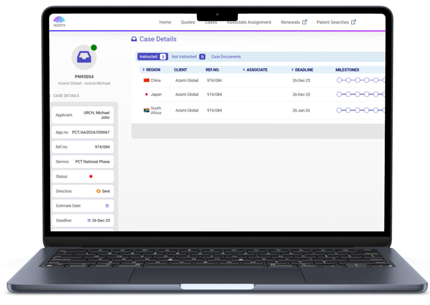Open the Case Documents tab
430x305 pixels.
click(226, 57)
